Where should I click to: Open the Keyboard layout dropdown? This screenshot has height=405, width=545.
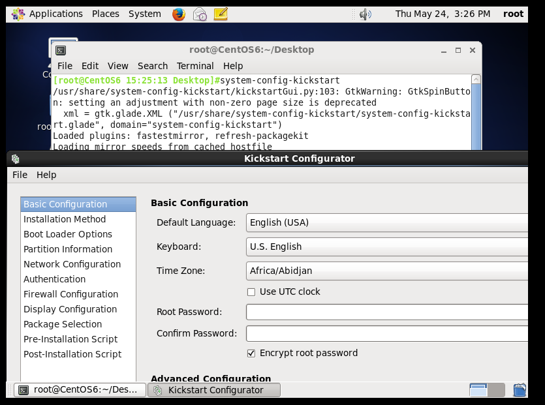coord(387,247)
